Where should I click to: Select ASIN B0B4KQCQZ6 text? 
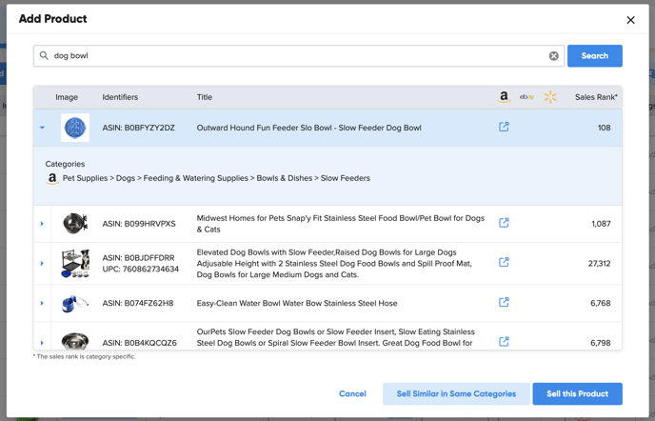coord(139,343)
